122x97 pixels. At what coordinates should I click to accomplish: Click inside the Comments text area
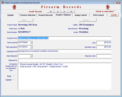pos(65,76)
